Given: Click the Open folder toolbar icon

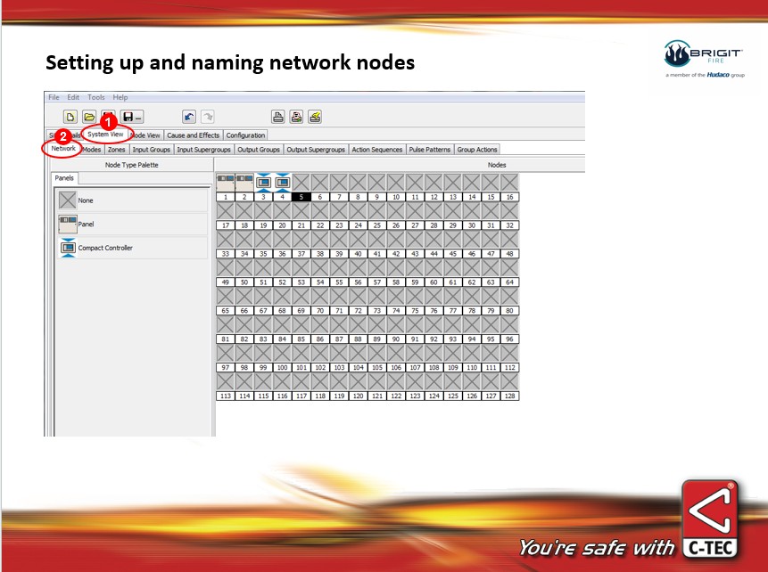Looking at the screenshot, I should click(89, 117).
